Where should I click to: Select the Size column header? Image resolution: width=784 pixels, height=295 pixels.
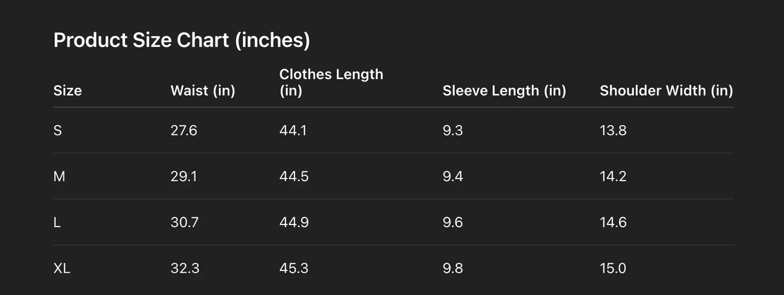pos(67,91)
